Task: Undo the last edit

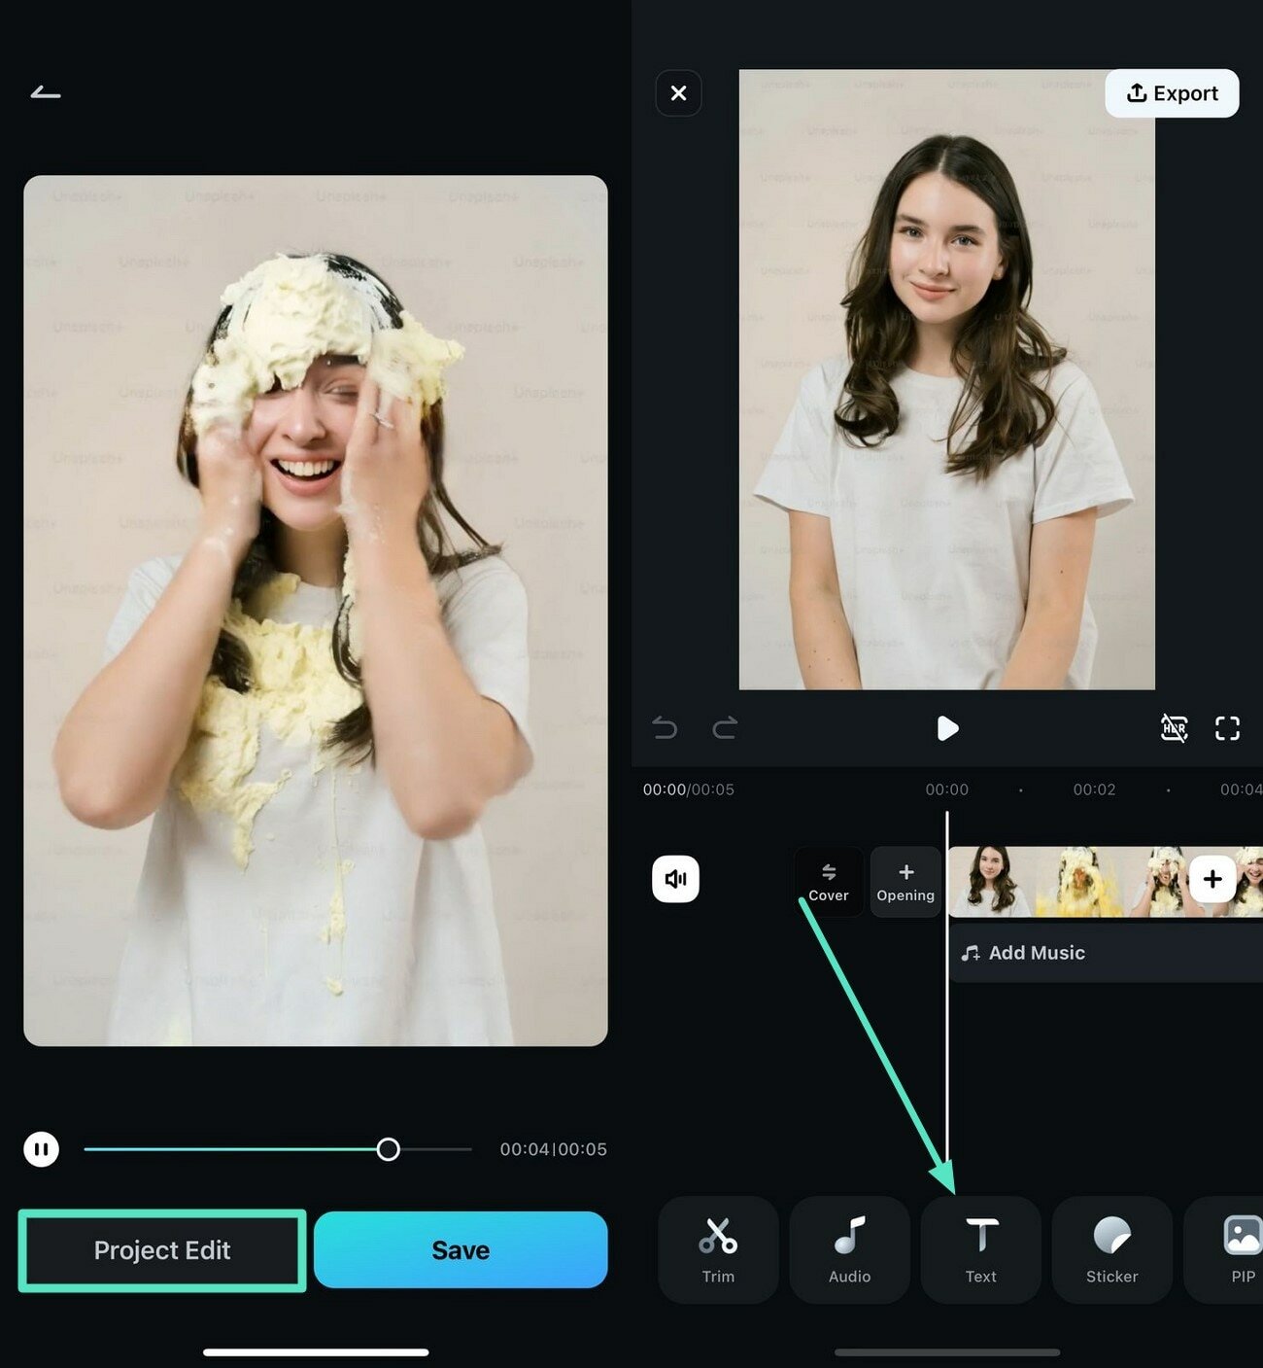Action: point(665,728)
